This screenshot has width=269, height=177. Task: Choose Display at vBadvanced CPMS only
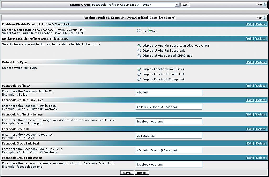pyautogui.click(x=139, y=56)
